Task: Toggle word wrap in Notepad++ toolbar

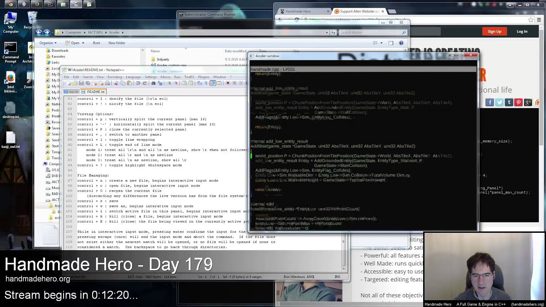Action: pyautogui.click(x=200, y=83)
